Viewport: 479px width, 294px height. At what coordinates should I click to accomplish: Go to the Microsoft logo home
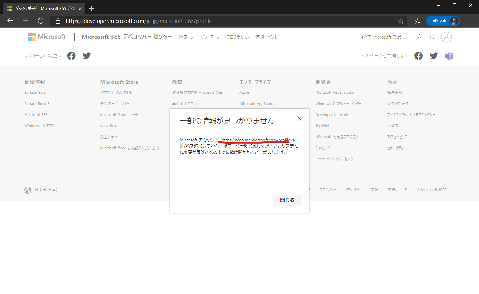[47, 37]
